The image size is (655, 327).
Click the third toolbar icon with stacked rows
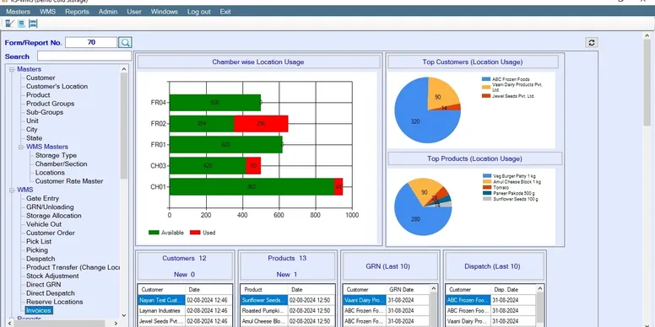[x=34, y=24]
